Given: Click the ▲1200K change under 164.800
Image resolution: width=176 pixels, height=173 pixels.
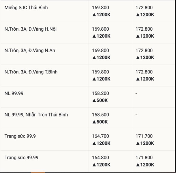Looking at the screenshot, I should pyautogui.click(x=101, y=165).
